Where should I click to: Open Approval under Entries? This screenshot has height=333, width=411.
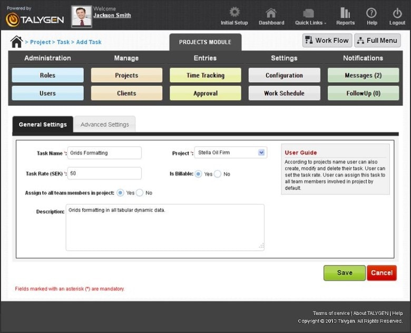point(205,93)
